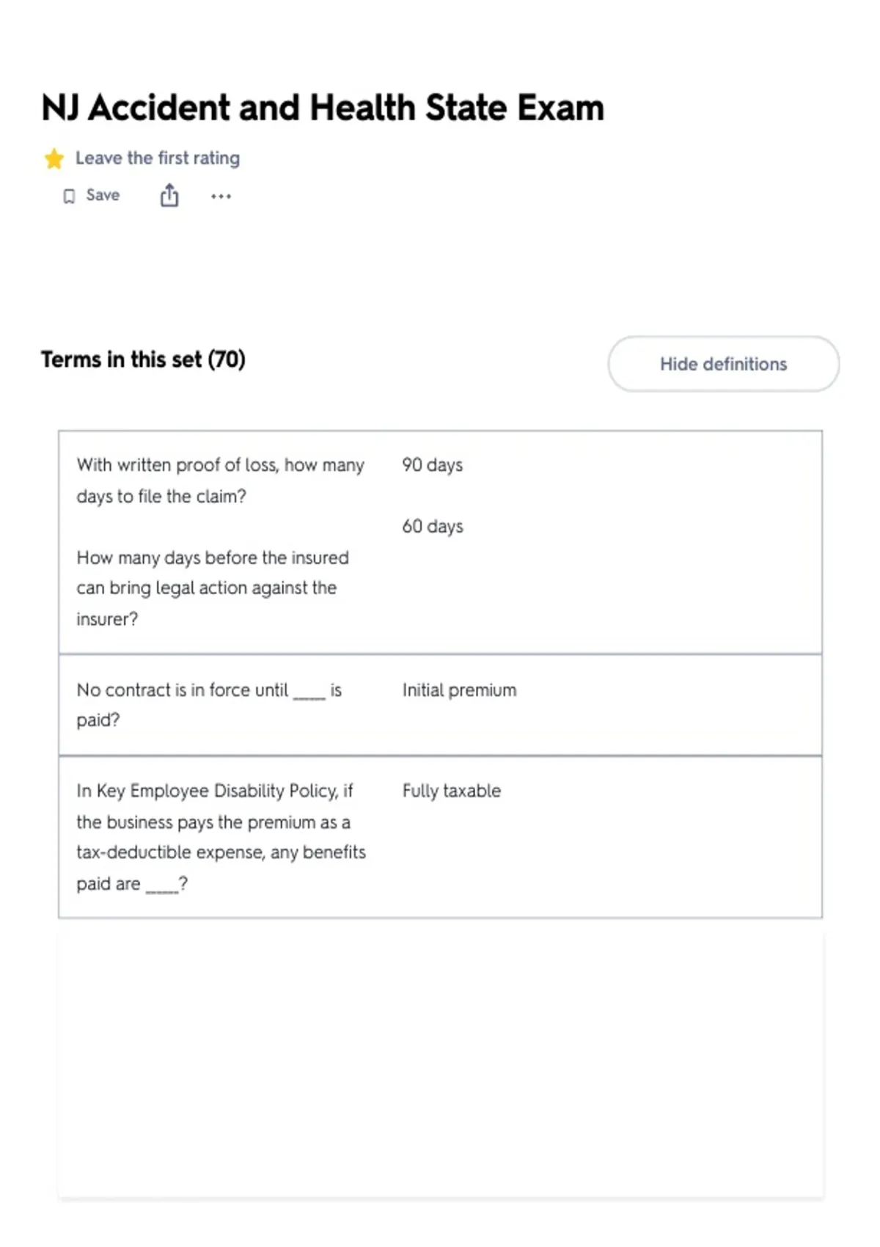This screenshot has height=1247, width=880.
Task: Click the 90 days definition
Action: coord(433,465)
